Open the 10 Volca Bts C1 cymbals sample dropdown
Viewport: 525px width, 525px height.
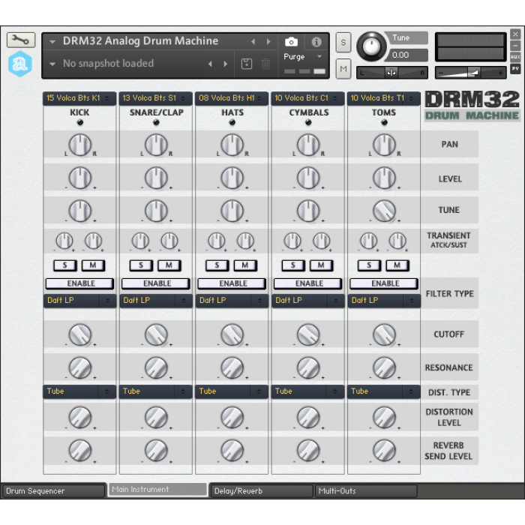pyautogui.click(x=307, y=98)
